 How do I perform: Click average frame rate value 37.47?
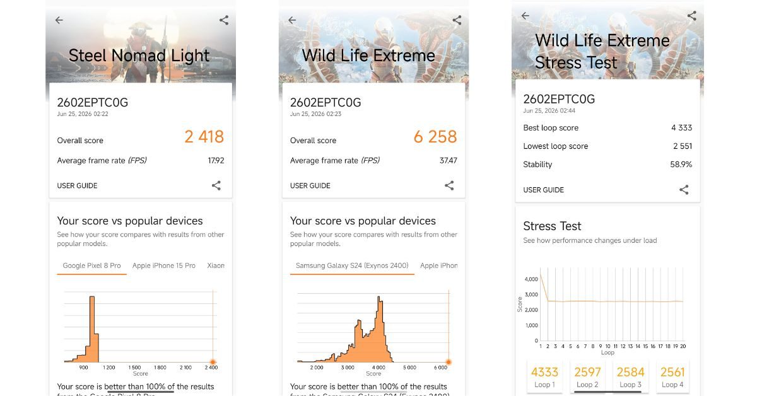click(449, 161)
